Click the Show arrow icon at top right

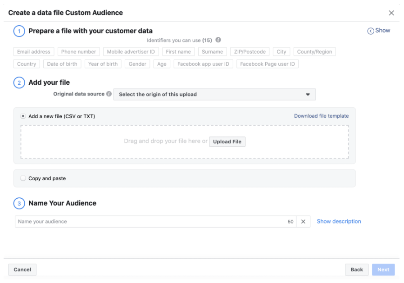click(371, 31)
